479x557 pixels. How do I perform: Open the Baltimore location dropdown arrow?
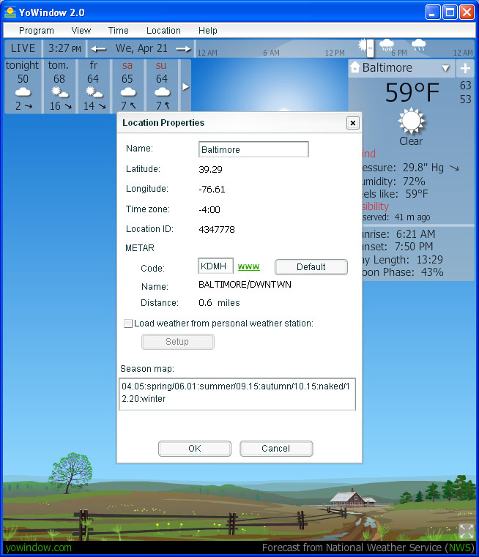[445, 68]
